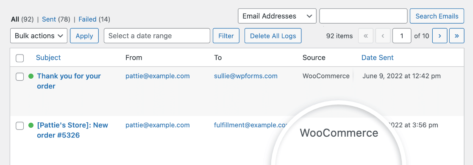This screenshot has height=165, width=473.
Task: Click WooCommerce source in Thank you row
Action: [326, 76]
